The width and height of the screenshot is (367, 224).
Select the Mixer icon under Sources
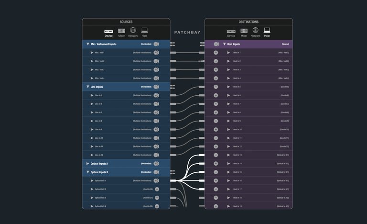pos(121,32)
